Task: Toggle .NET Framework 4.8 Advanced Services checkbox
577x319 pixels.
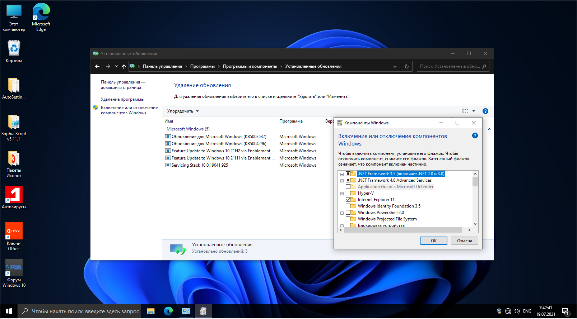Action: (x=348, y=180)
